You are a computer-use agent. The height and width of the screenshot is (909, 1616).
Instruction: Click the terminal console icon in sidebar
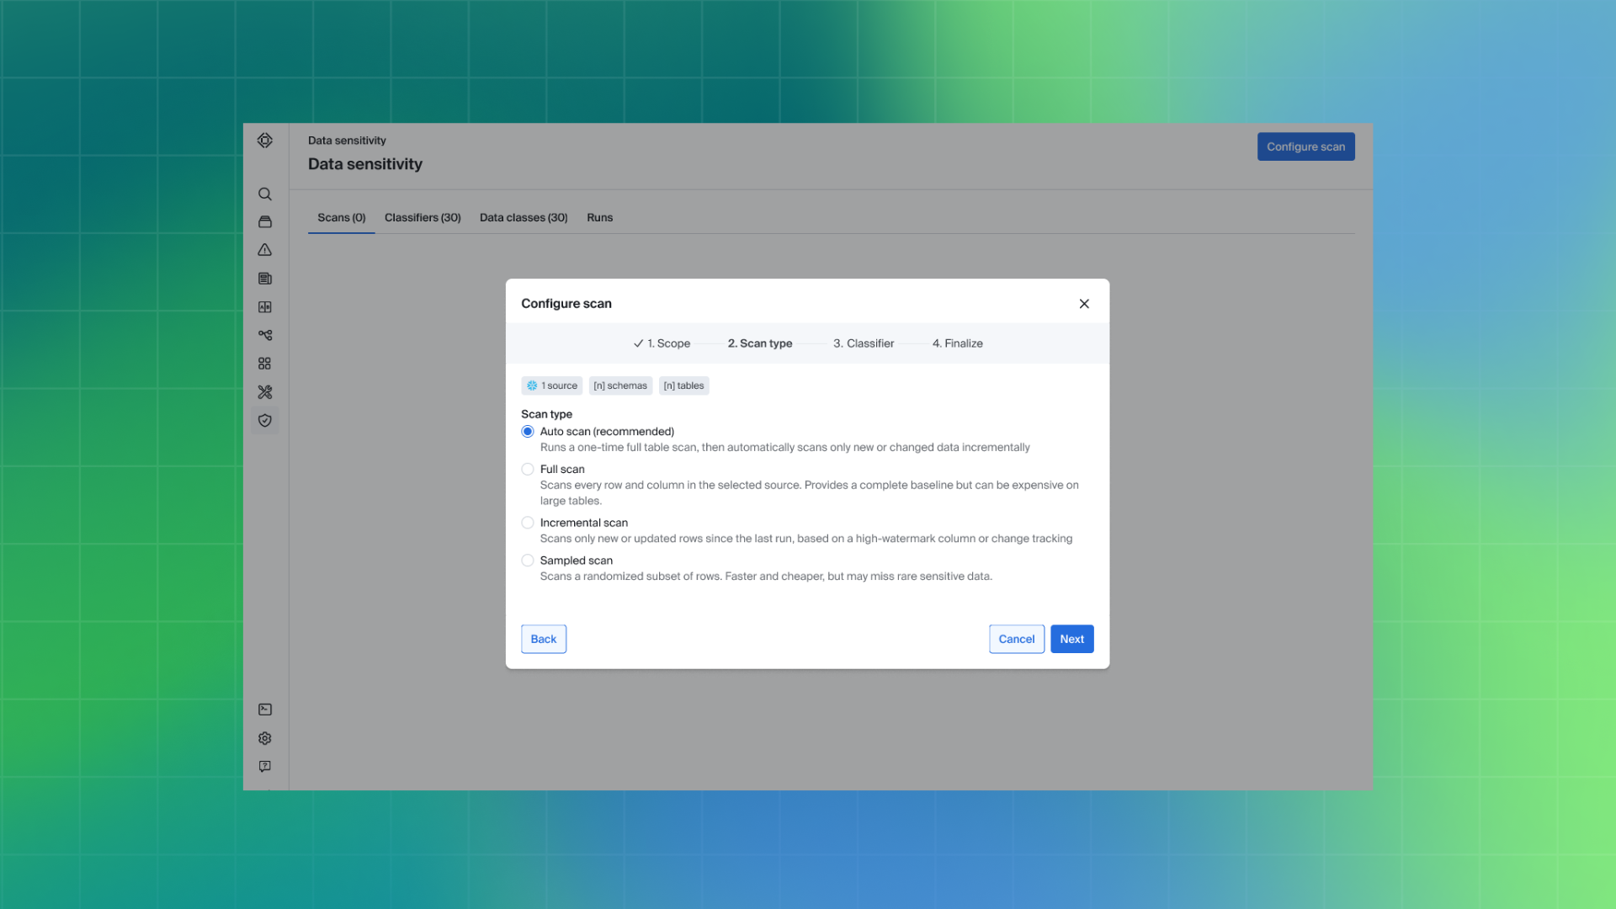pos(264,710)
